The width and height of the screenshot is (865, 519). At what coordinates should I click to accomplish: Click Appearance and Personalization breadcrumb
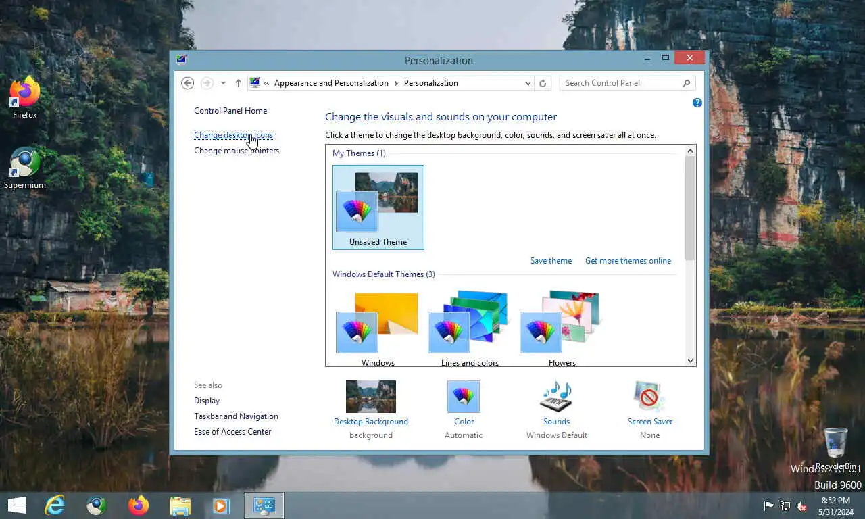pyautogui.click(x=331, y=83)
